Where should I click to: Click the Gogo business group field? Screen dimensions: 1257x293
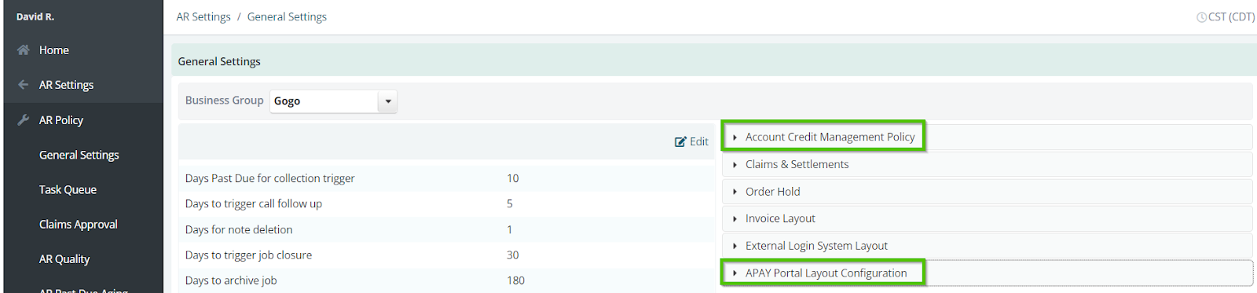(x=324, y=101)
